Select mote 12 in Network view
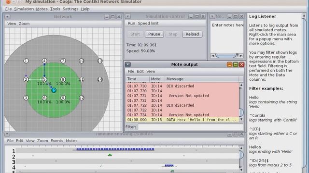 [82, 98]
